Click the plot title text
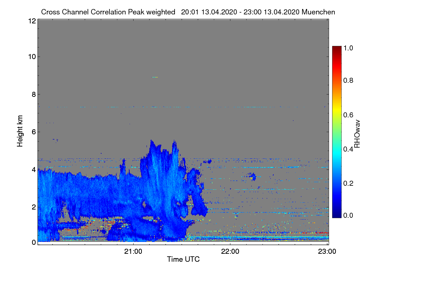Image resolution: width=432 pixels, height=288 pixels. coord(188,12)
